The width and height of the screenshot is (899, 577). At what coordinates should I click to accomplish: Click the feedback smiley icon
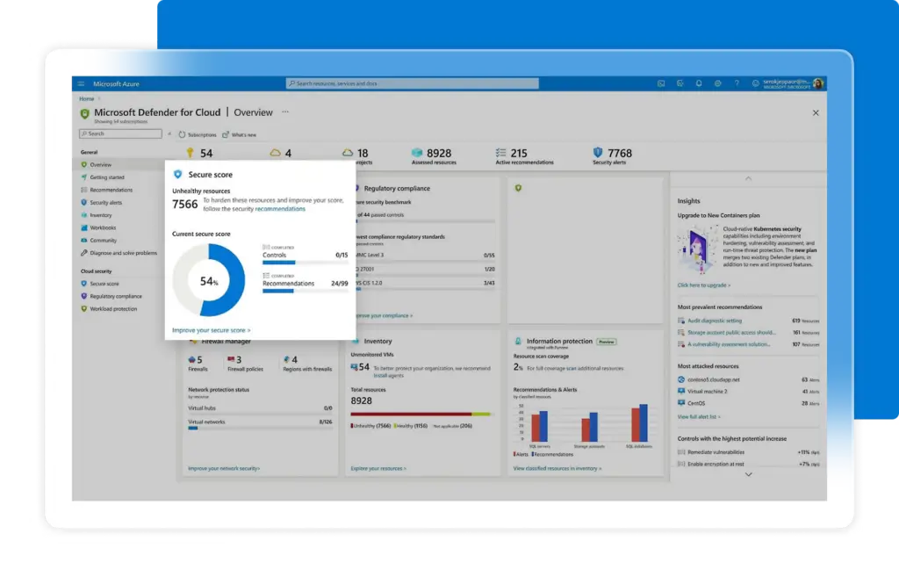click(x=756, y=83)
